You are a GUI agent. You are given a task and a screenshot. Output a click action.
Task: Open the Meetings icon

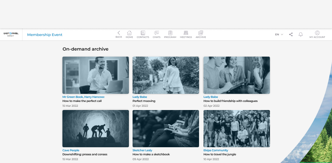coord(186,33)
